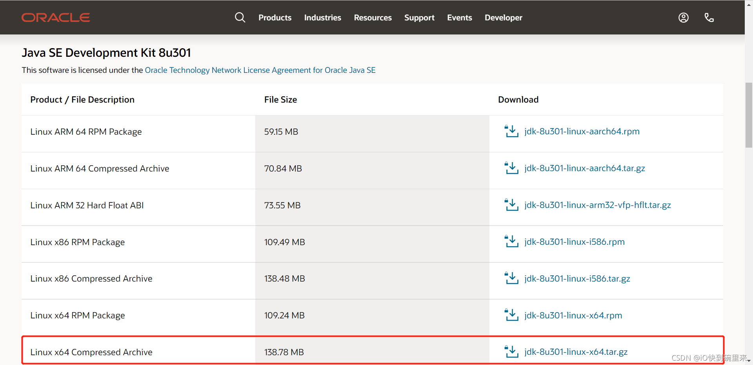Click '109.49 MB' file size cell
Image resolution: width=753 pixels, height=365 pixels.
pos(372,244)
